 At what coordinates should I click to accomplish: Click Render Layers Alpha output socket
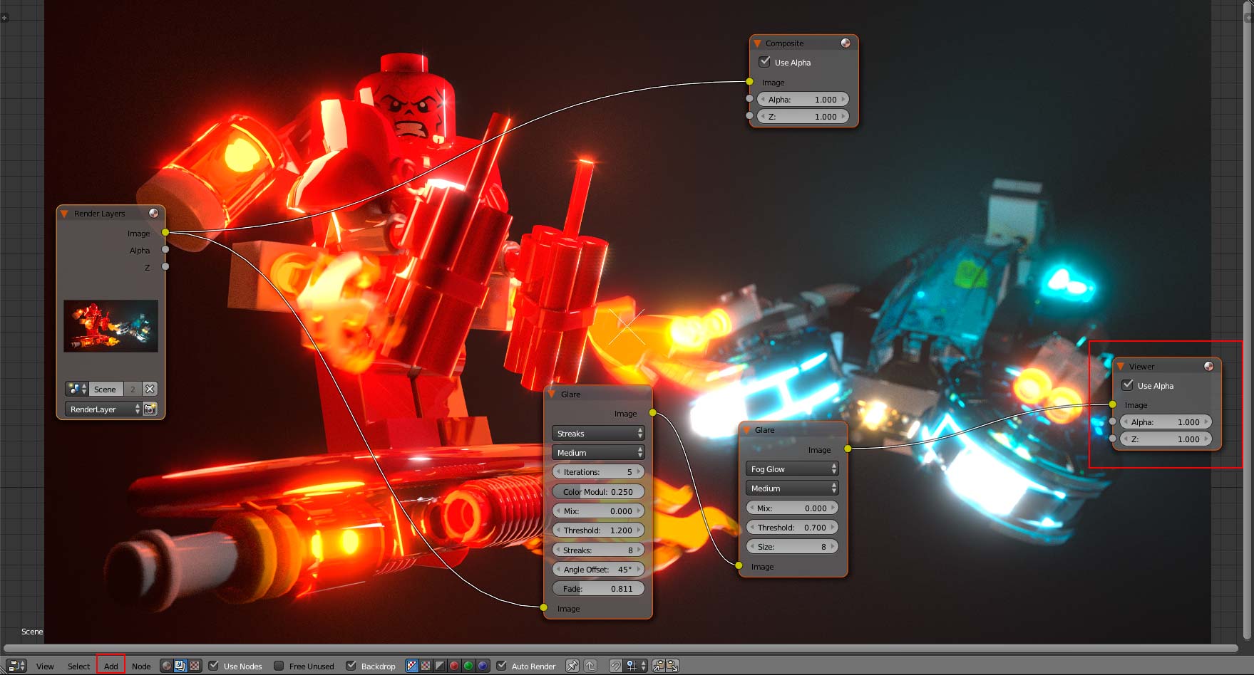(x=165, y=249)
